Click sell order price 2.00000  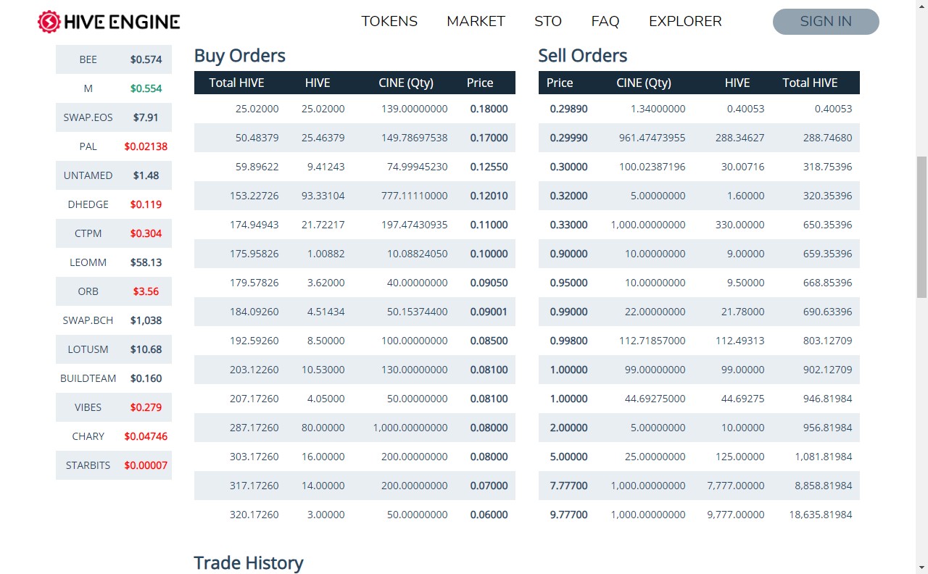568,428
